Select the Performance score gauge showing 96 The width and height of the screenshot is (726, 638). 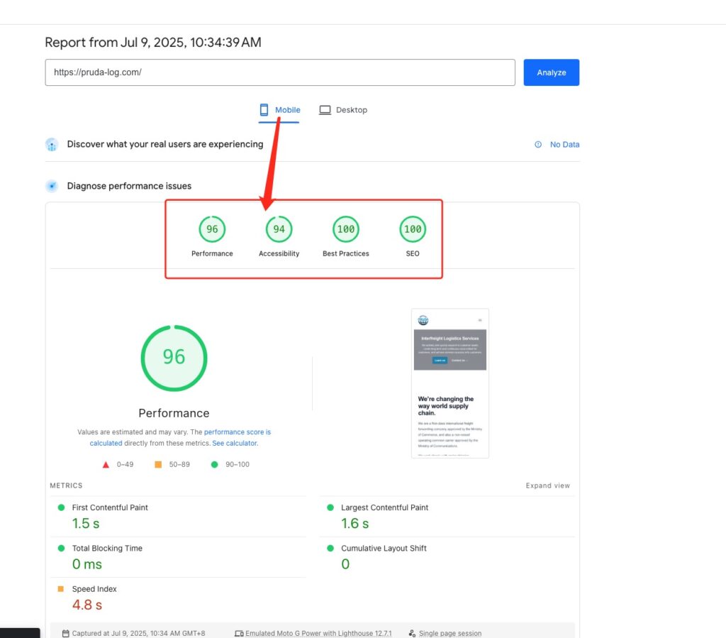(212, 229)
